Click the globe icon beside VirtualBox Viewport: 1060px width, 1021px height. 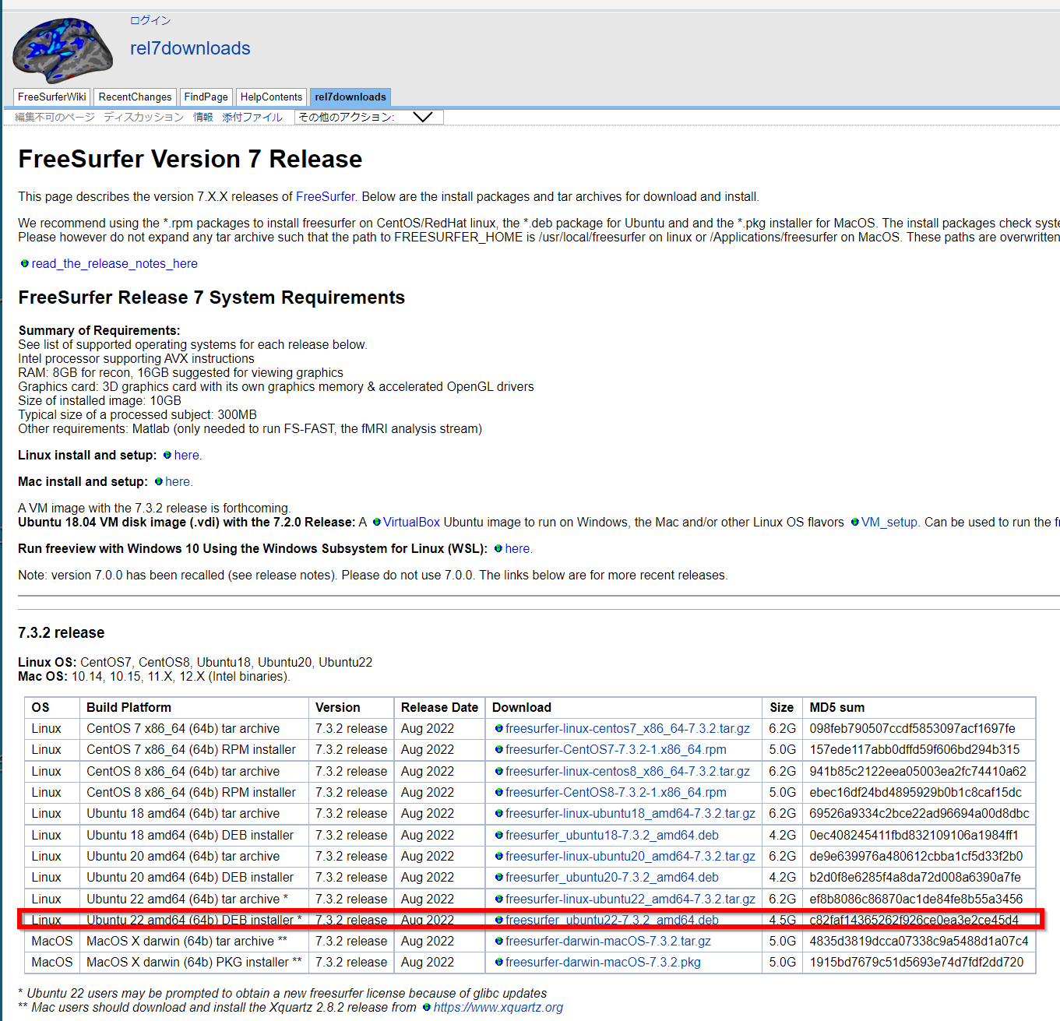point(377,522)
